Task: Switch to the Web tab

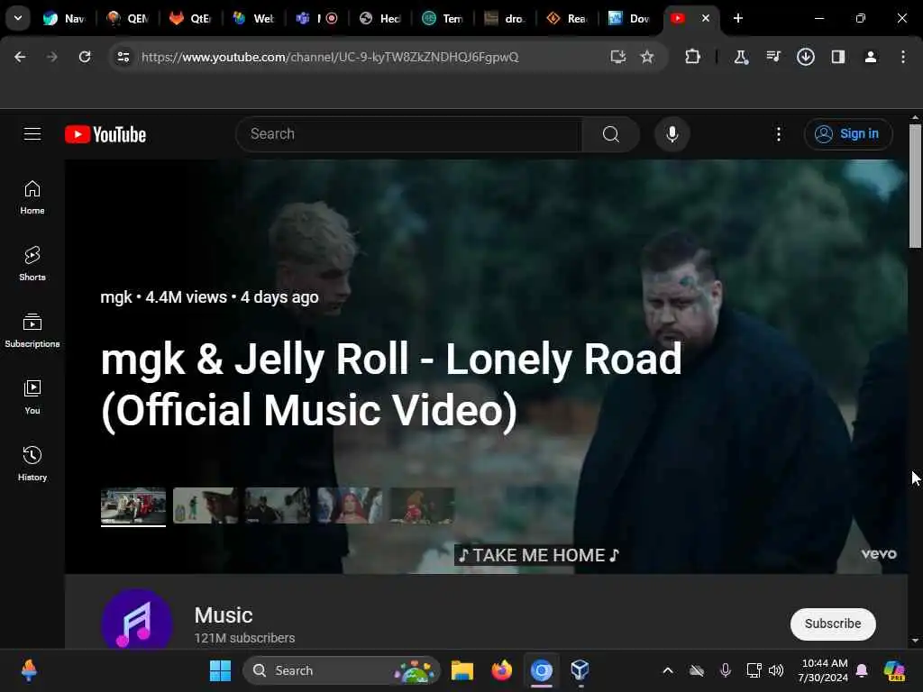Action: (253, 18)
